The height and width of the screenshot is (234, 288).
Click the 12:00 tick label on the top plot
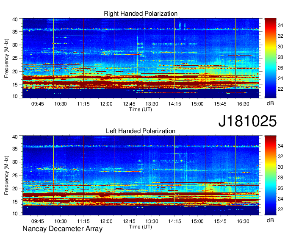click(x=106, y=104)
